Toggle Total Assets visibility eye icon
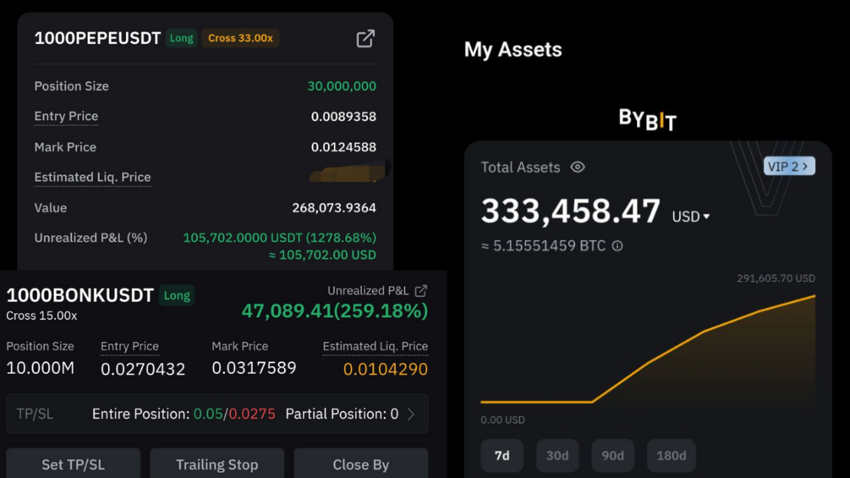850x478 pixels. point(578,167)
